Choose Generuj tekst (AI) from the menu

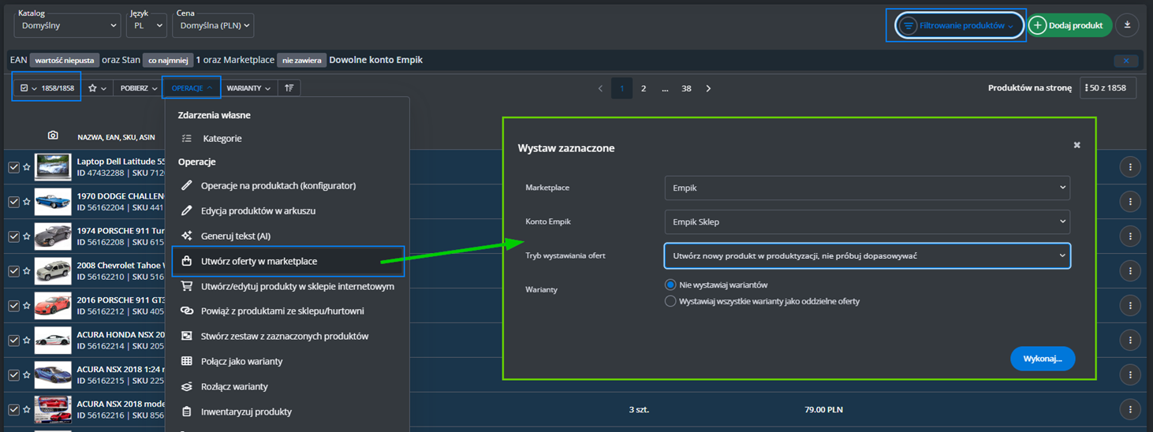(x=235, y=236)
